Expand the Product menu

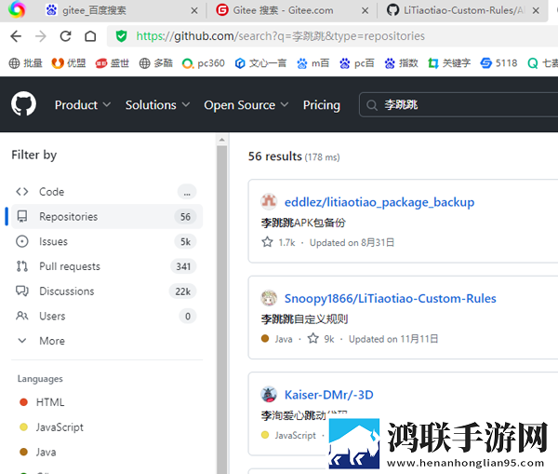(83, 105)
